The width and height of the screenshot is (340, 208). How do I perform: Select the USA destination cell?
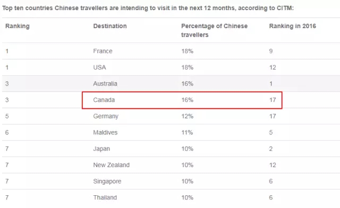pyautogui.click(x=99, y=67)
